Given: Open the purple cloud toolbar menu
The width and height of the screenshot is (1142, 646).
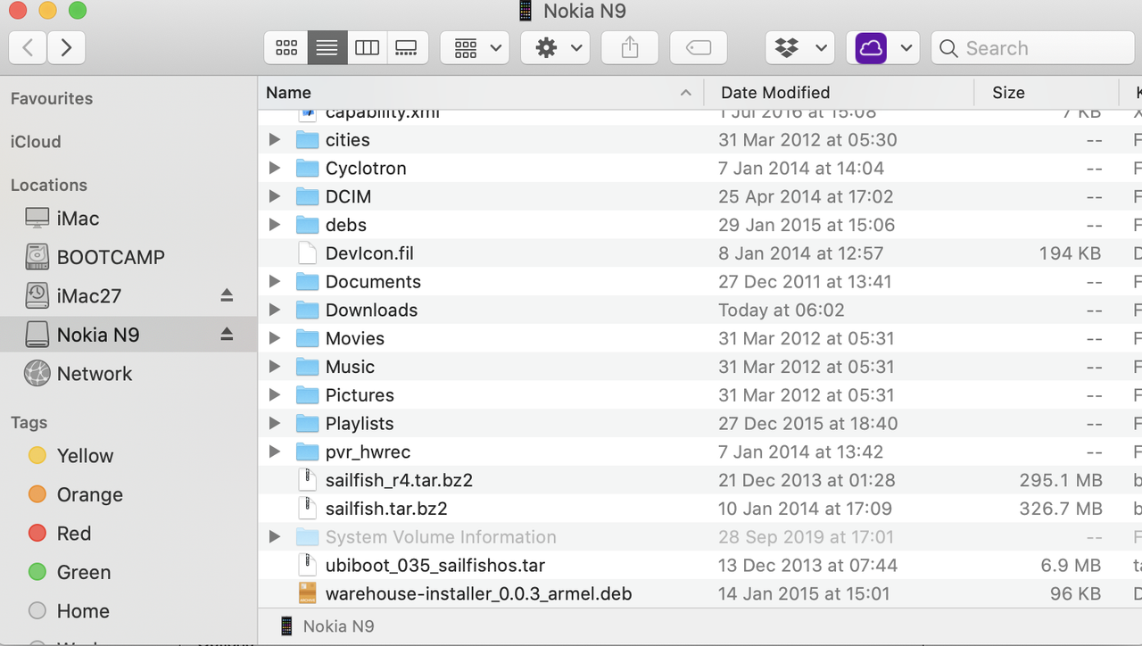Looking at the screenshot, I should 882,48.
